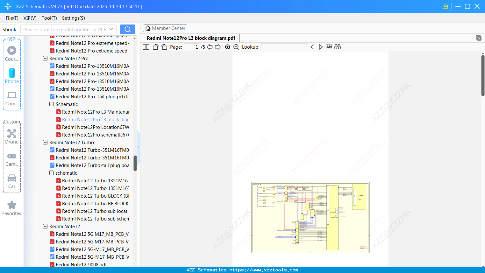Collapse the Redmi Note12 Turbo node

pyautogui.click(x=45, y=142)
